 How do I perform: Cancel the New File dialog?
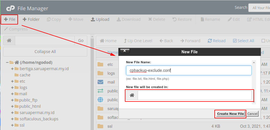point(252,114)
